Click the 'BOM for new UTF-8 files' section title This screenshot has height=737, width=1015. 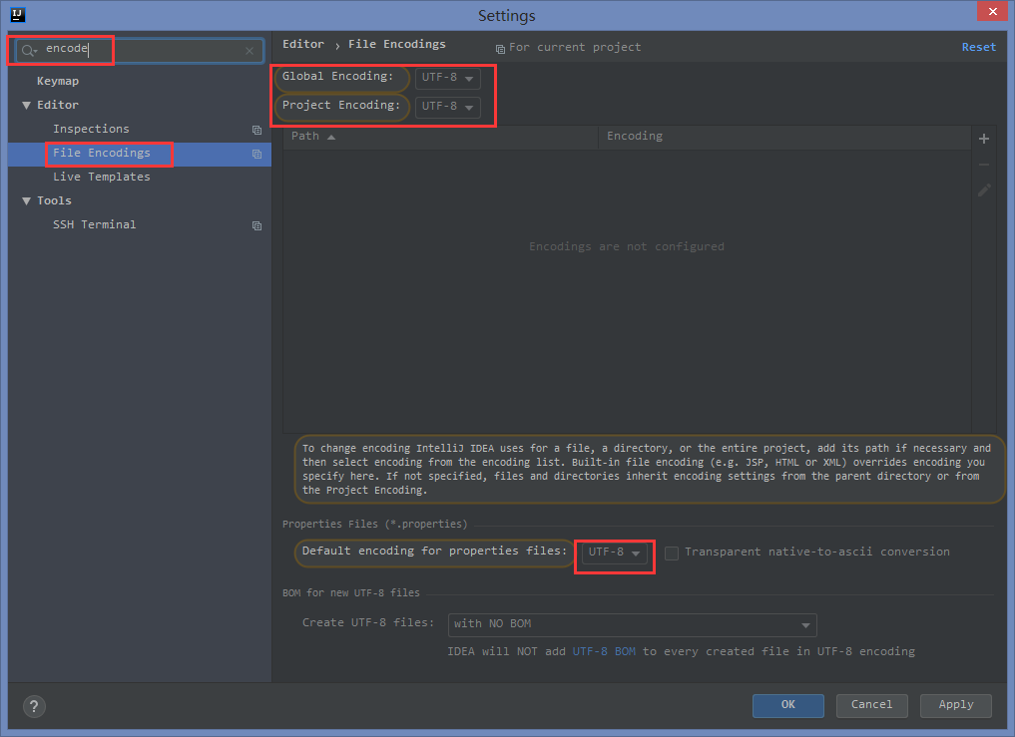coord(351,592)
